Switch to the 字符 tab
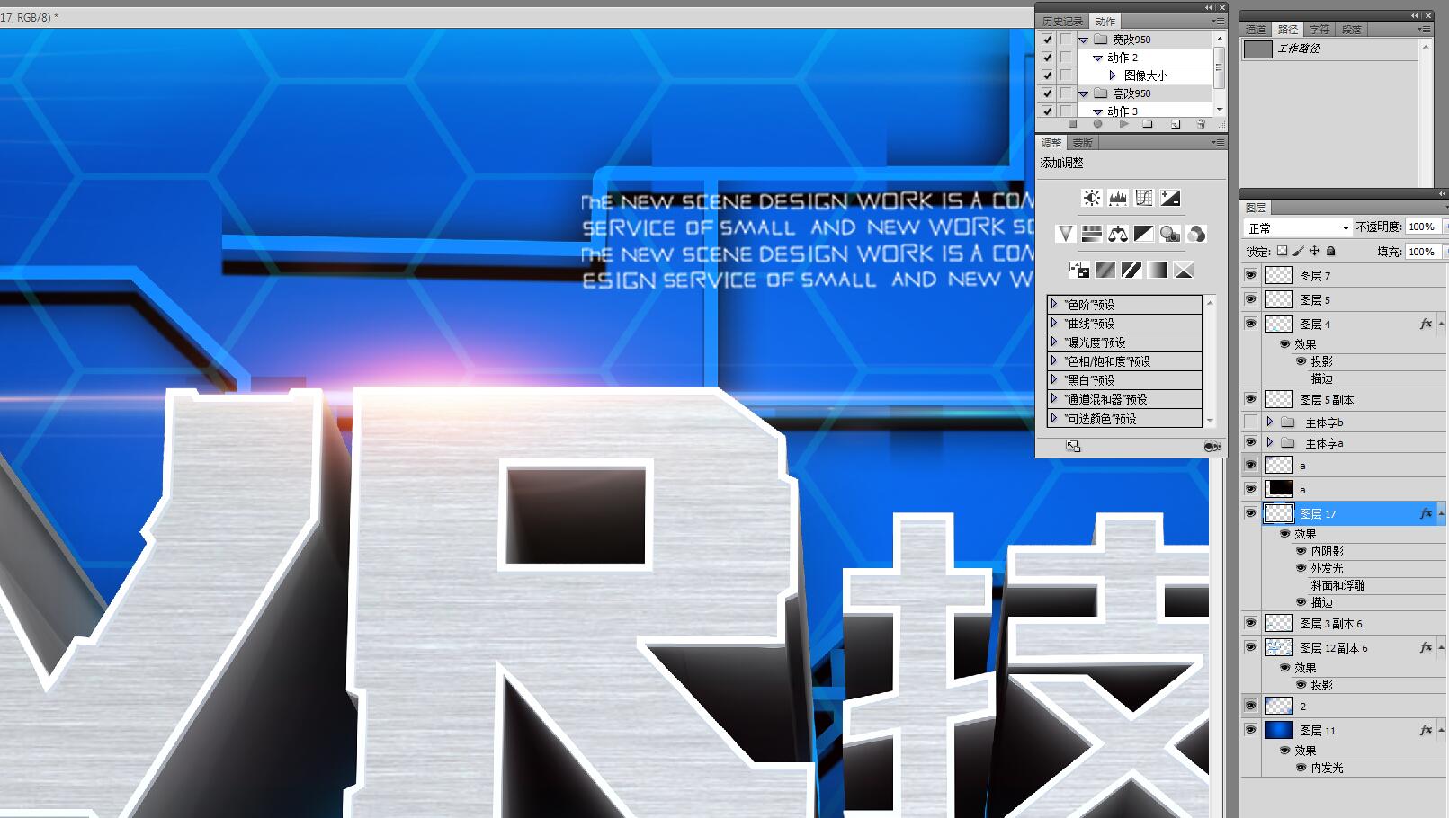 point(1319,30)
